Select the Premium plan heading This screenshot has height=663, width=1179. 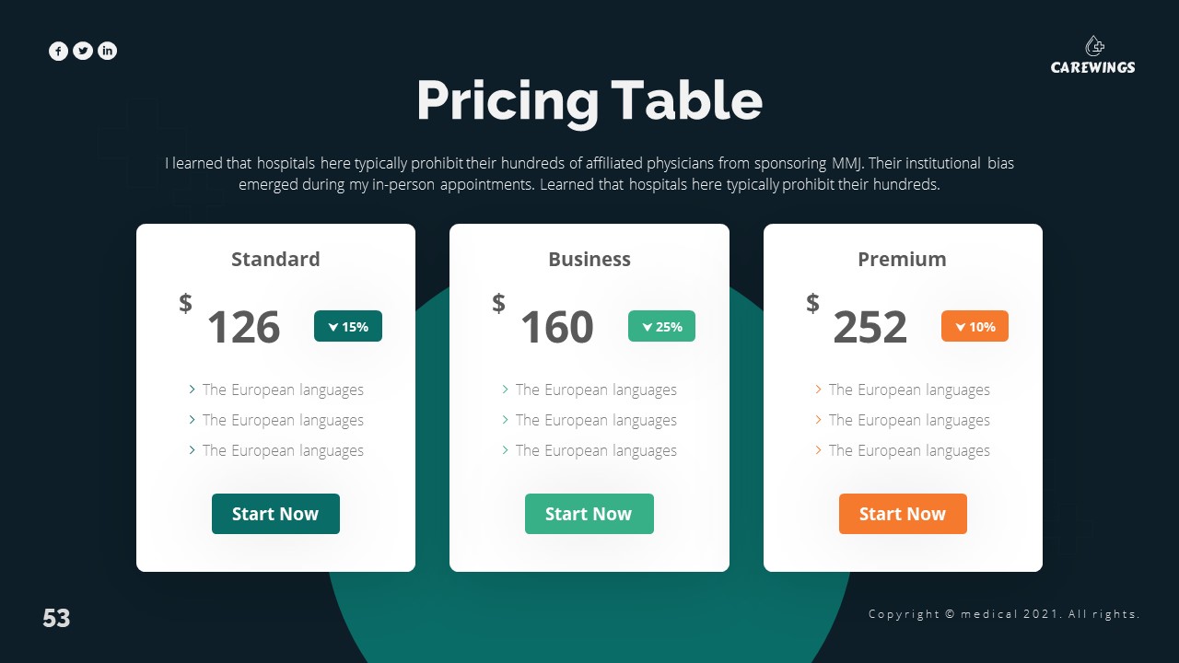[902, 260]
